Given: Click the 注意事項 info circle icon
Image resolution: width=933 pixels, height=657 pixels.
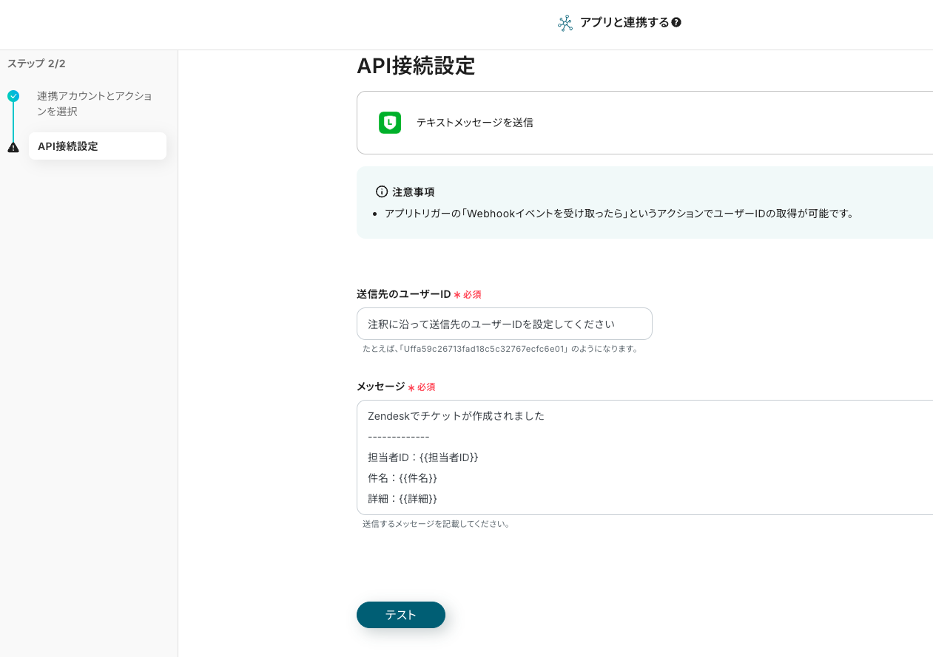Looking at the screenshot, I should click(382, 191).
